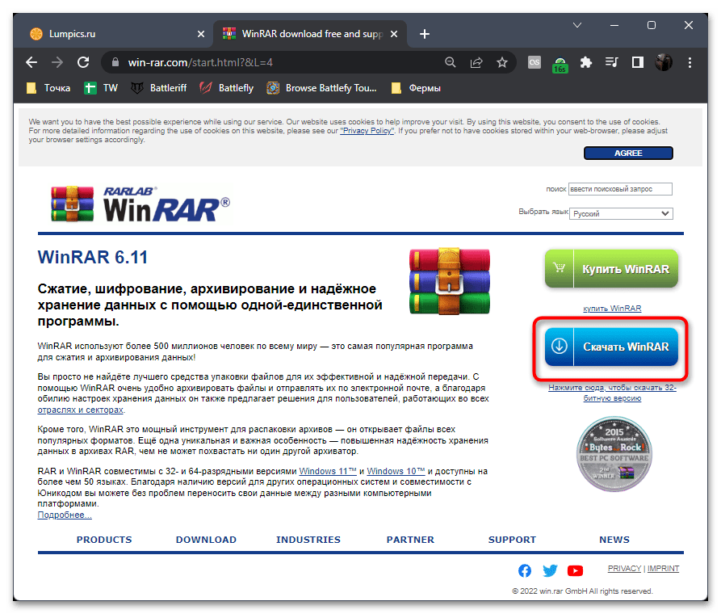Open the Точка bookmark folder
Viewport: 721px width, 614px height.
coord(48,88)
